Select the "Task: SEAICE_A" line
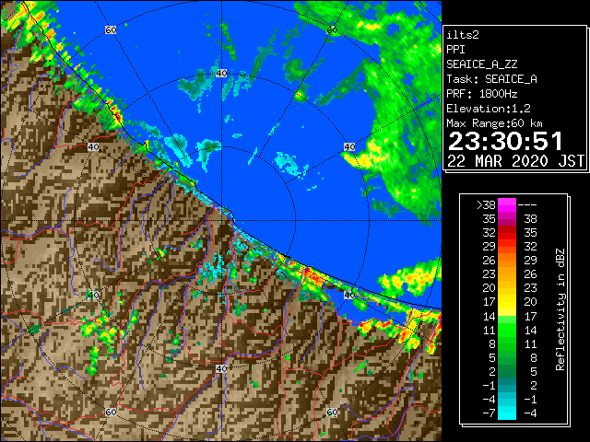590x442 pixels. pyautogui.click(x=491, y=79)
